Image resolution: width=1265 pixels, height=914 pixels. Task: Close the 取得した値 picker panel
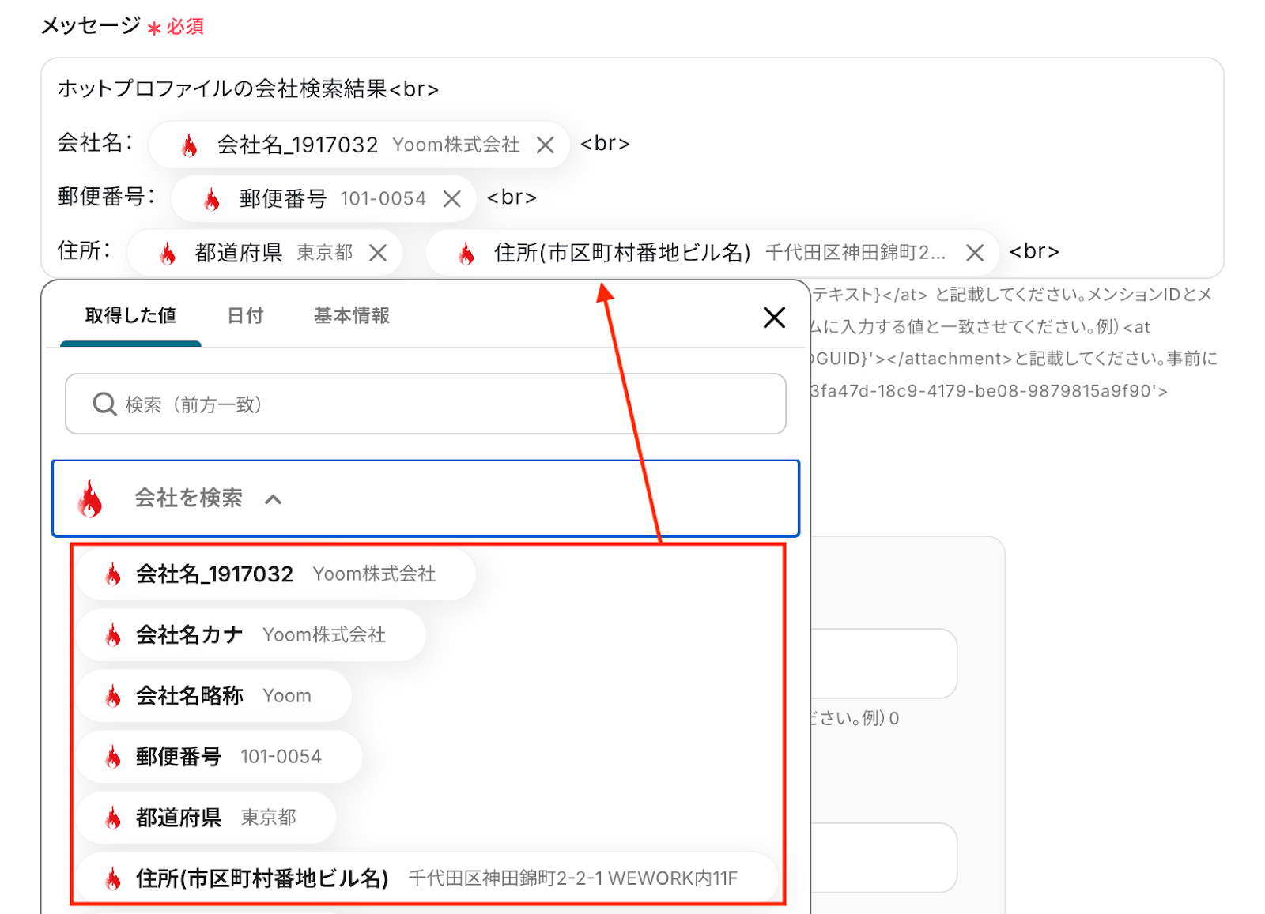coord(774,318)
